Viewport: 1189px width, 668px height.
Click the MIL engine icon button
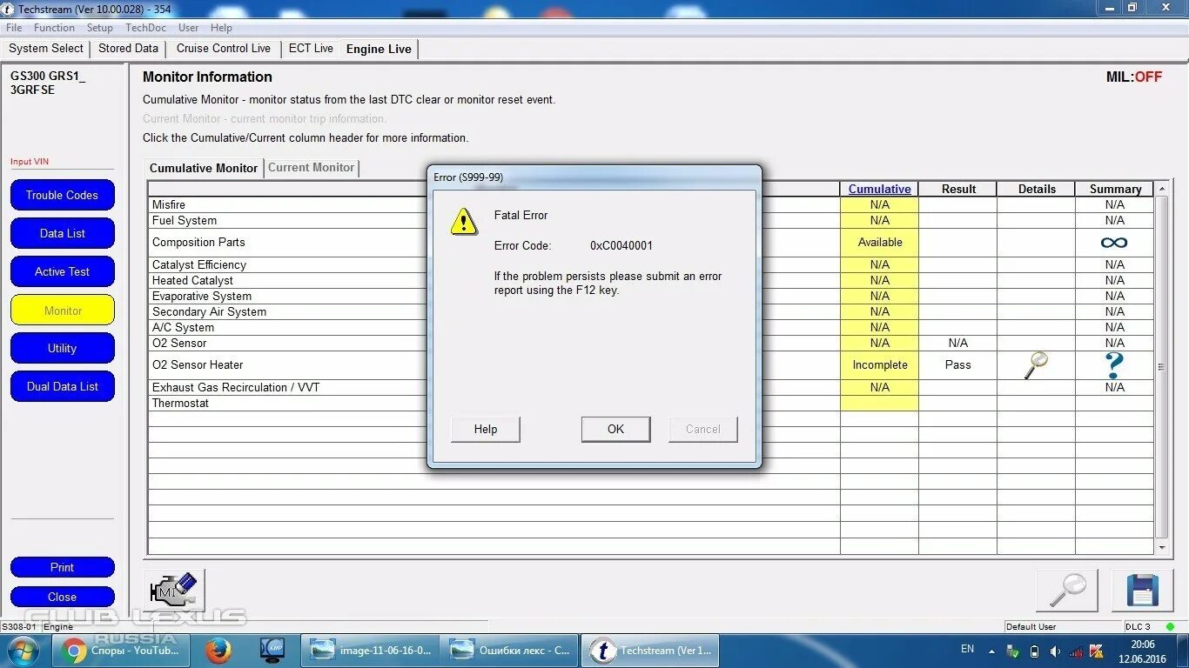pos(175,591)
